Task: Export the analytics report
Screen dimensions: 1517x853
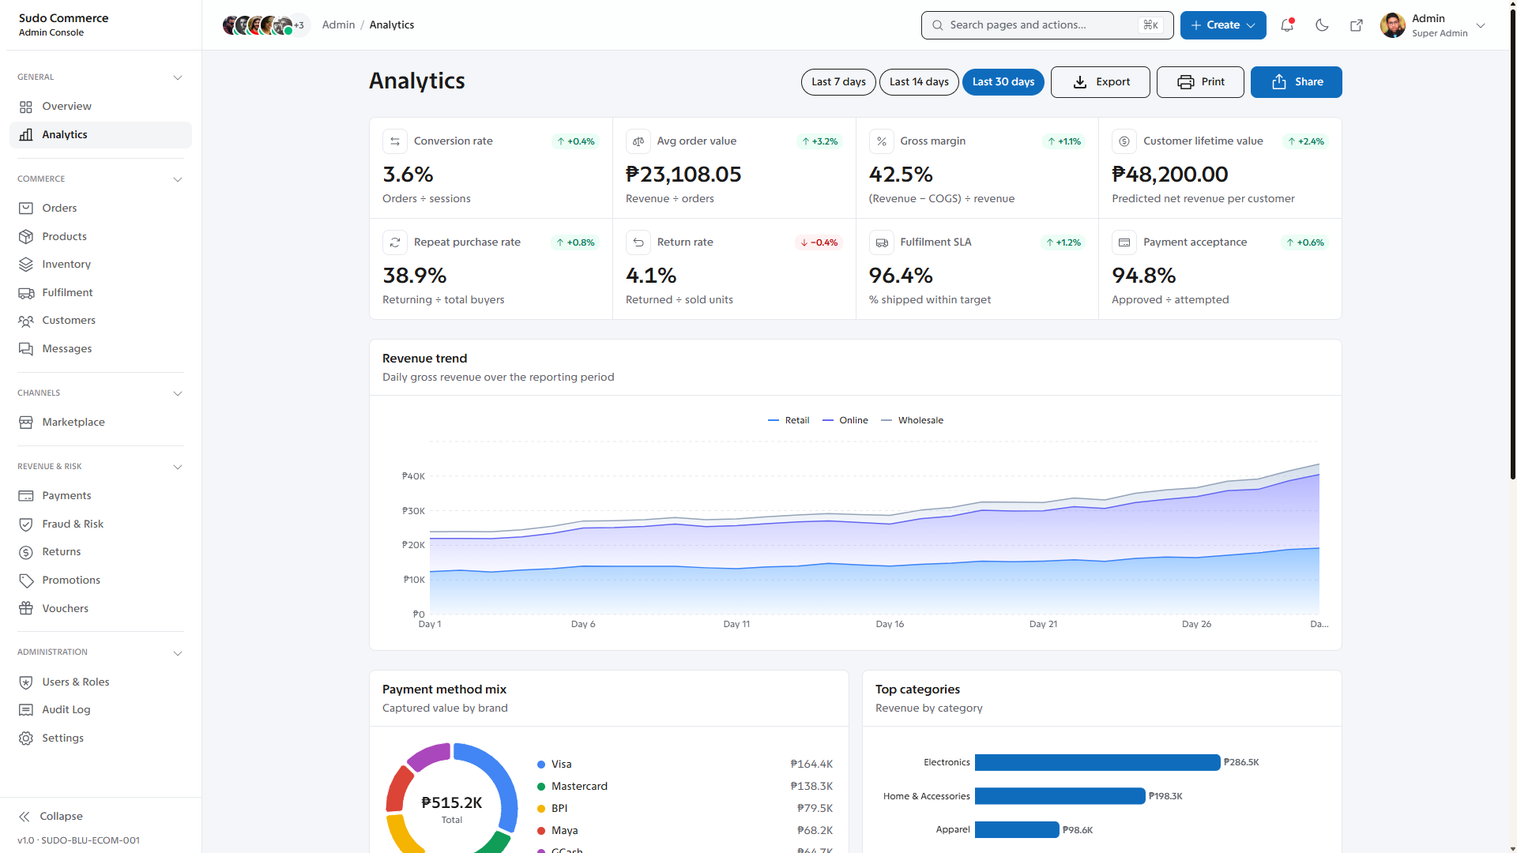Action: click(x=1101, y=82)
